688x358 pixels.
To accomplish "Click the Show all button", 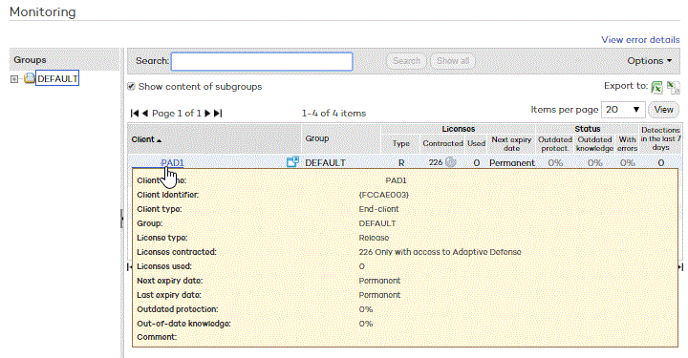I will point(453,61).
